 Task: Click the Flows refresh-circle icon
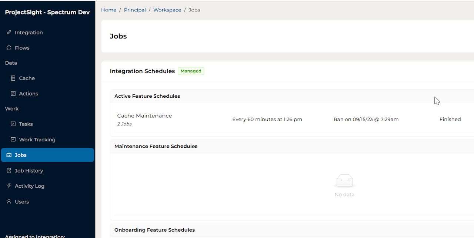[x=9, y=48]
